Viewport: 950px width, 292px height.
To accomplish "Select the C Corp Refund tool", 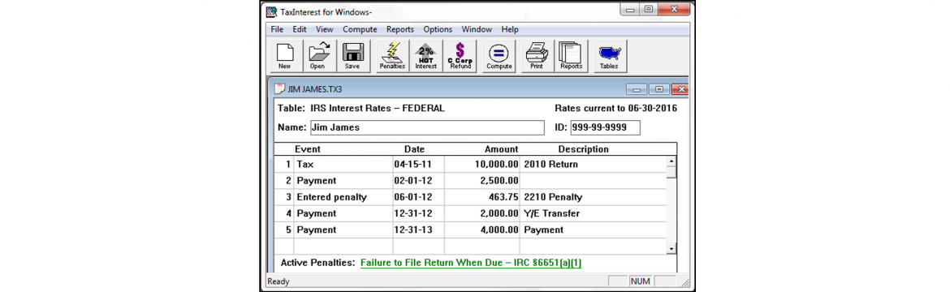I will click(x=460, y=57).
